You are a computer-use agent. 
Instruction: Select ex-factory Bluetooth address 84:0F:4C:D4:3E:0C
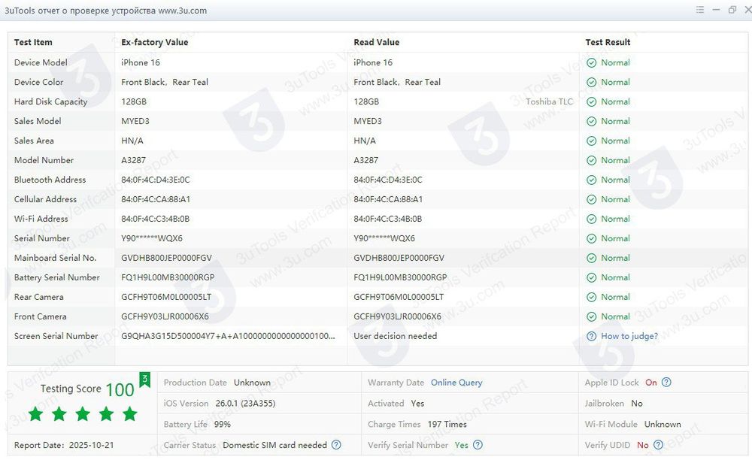coord(156,180)
